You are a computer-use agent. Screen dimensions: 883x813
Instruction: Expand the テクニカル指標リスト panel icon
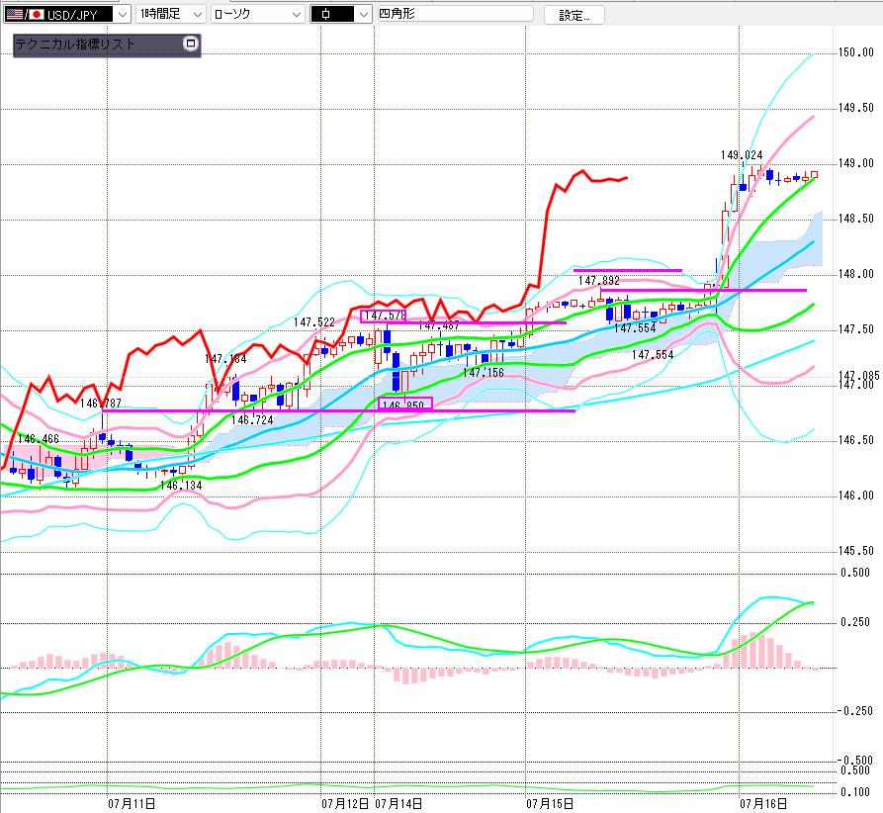pyautogui.click(x=190, y=44)
